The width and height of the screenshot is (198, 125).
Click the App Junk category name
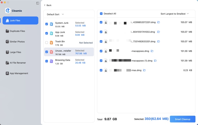click(x=60, y=32)
